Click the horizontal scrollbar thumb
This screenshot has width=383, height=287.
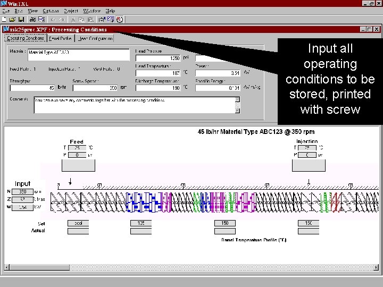(39, 267)
